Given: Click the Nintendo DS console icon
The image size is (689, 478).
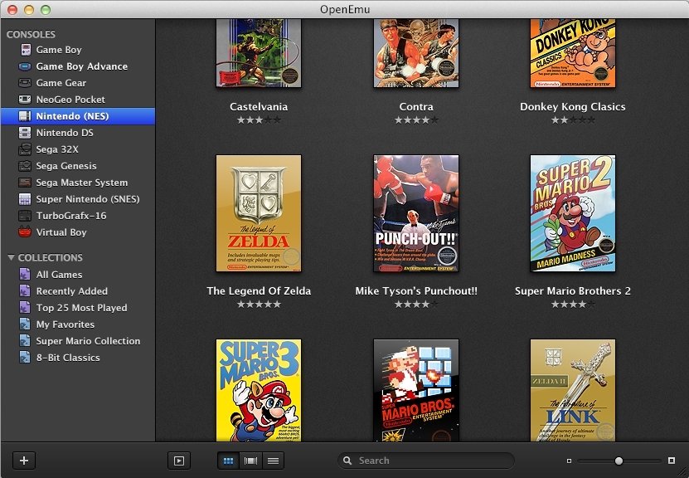Looking at the screenshot, I should click(x=25, y=133).
